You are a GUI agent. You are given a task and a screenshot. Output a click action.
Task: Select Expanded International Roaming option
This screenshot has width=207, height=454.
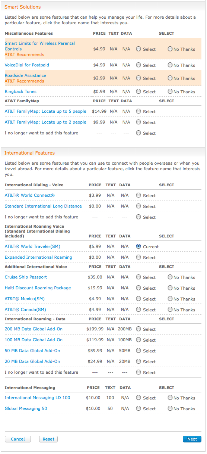point(138,257)
